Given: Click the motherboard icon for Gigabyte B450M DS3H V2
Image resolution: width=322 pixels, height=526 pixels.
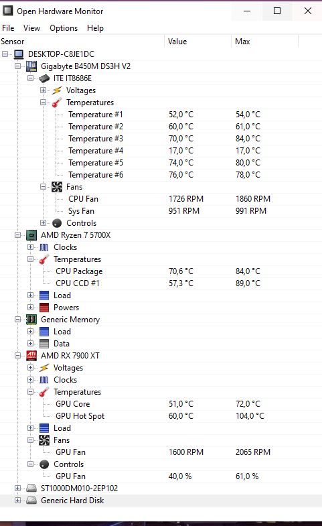Looking at the screenshot, I should tap(31, 66).
